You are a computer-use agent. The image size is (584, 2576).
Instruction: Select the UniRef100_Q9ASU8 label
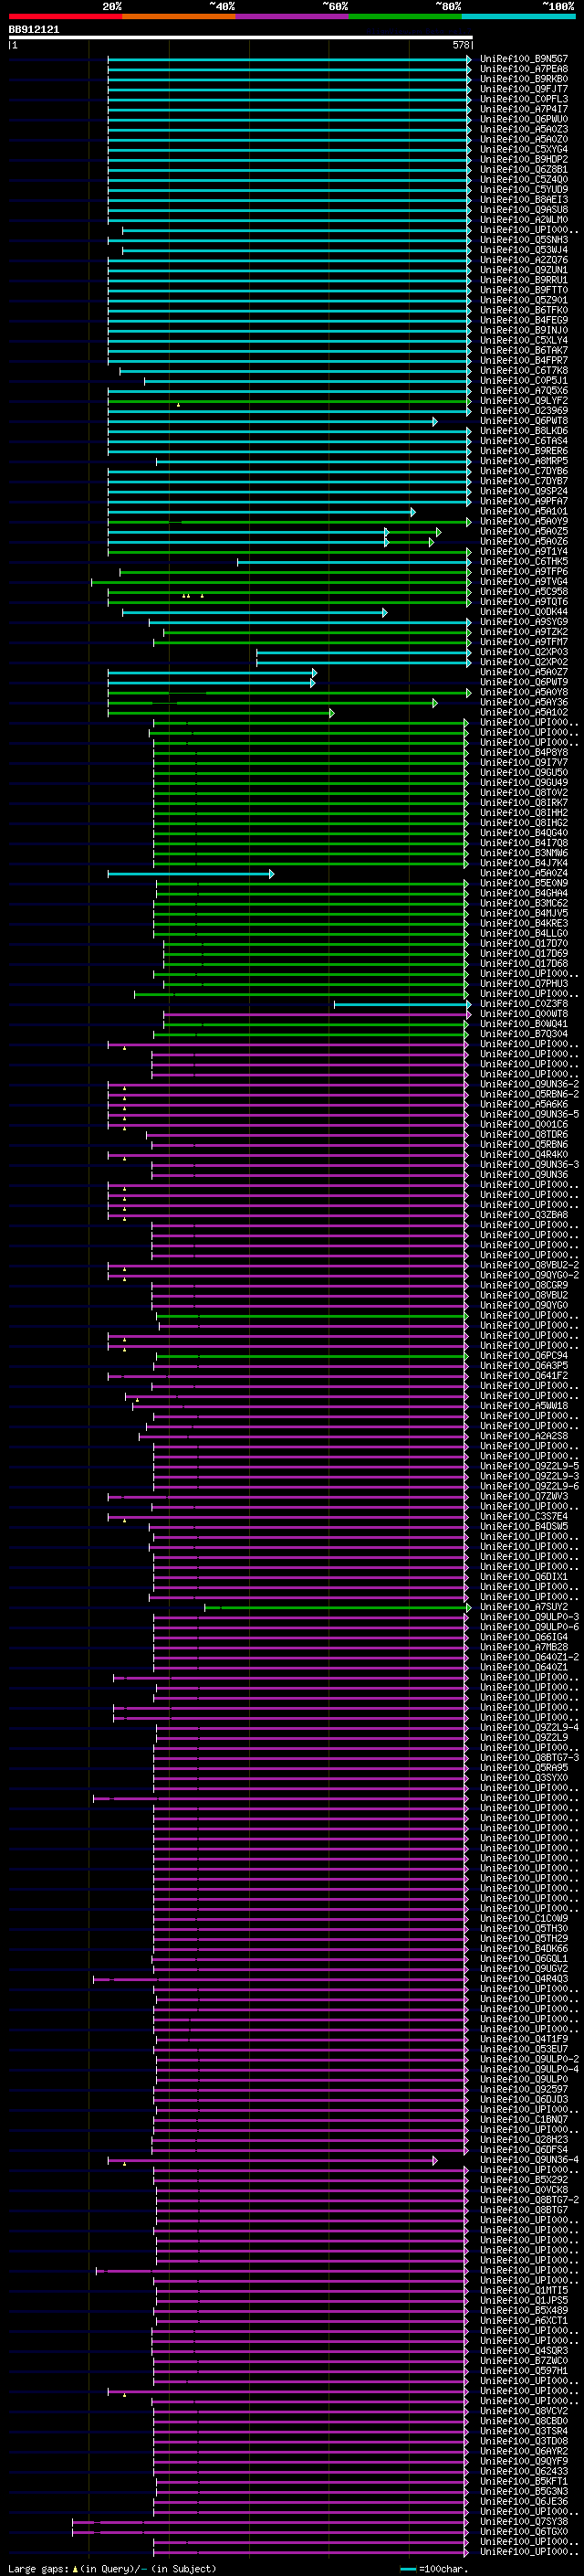pos(524,209)
